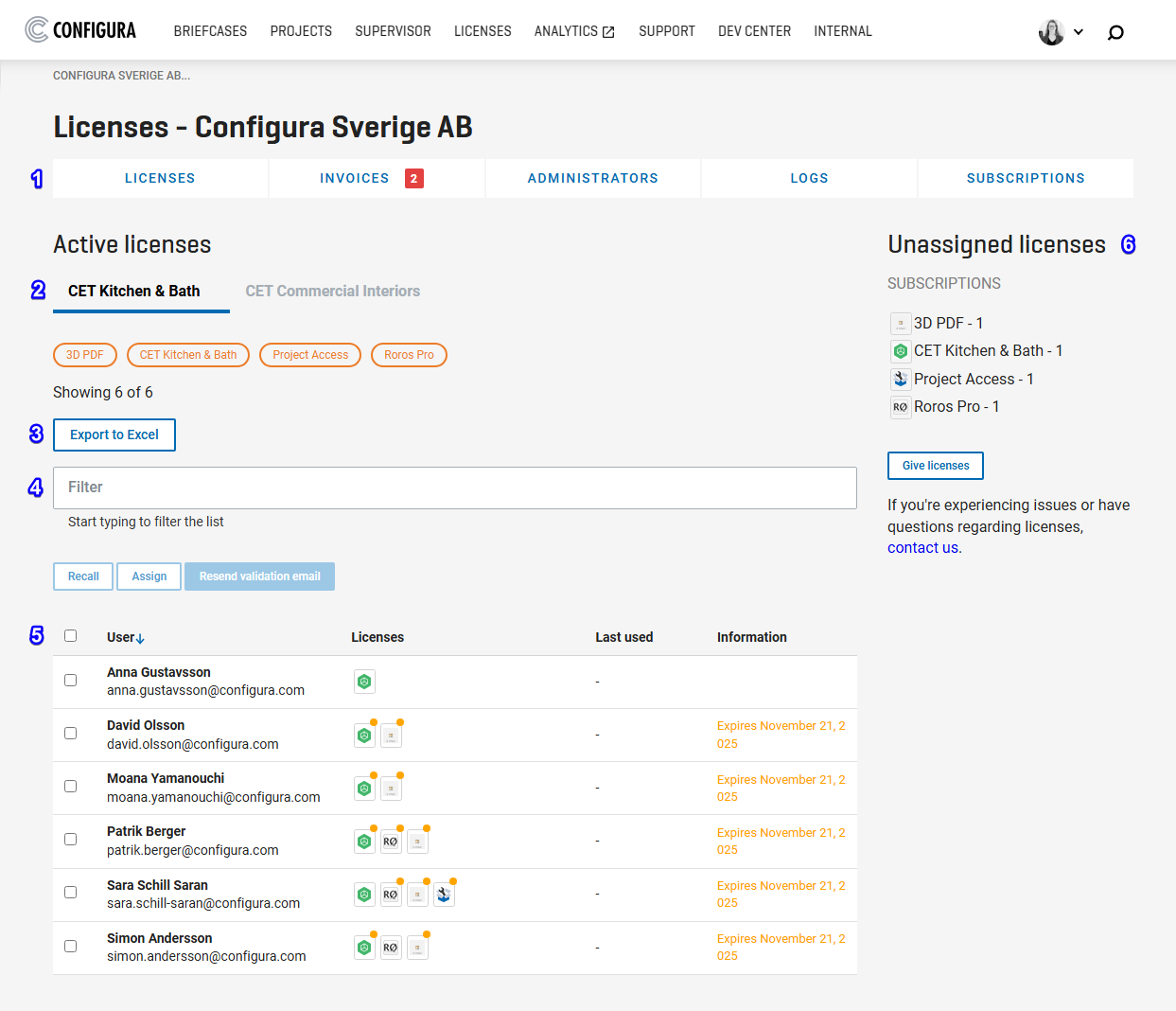Image resolution: width=1176 pixels, height=1011 pixels.
Task: Click the Export to Excel button
Action: 114,435
